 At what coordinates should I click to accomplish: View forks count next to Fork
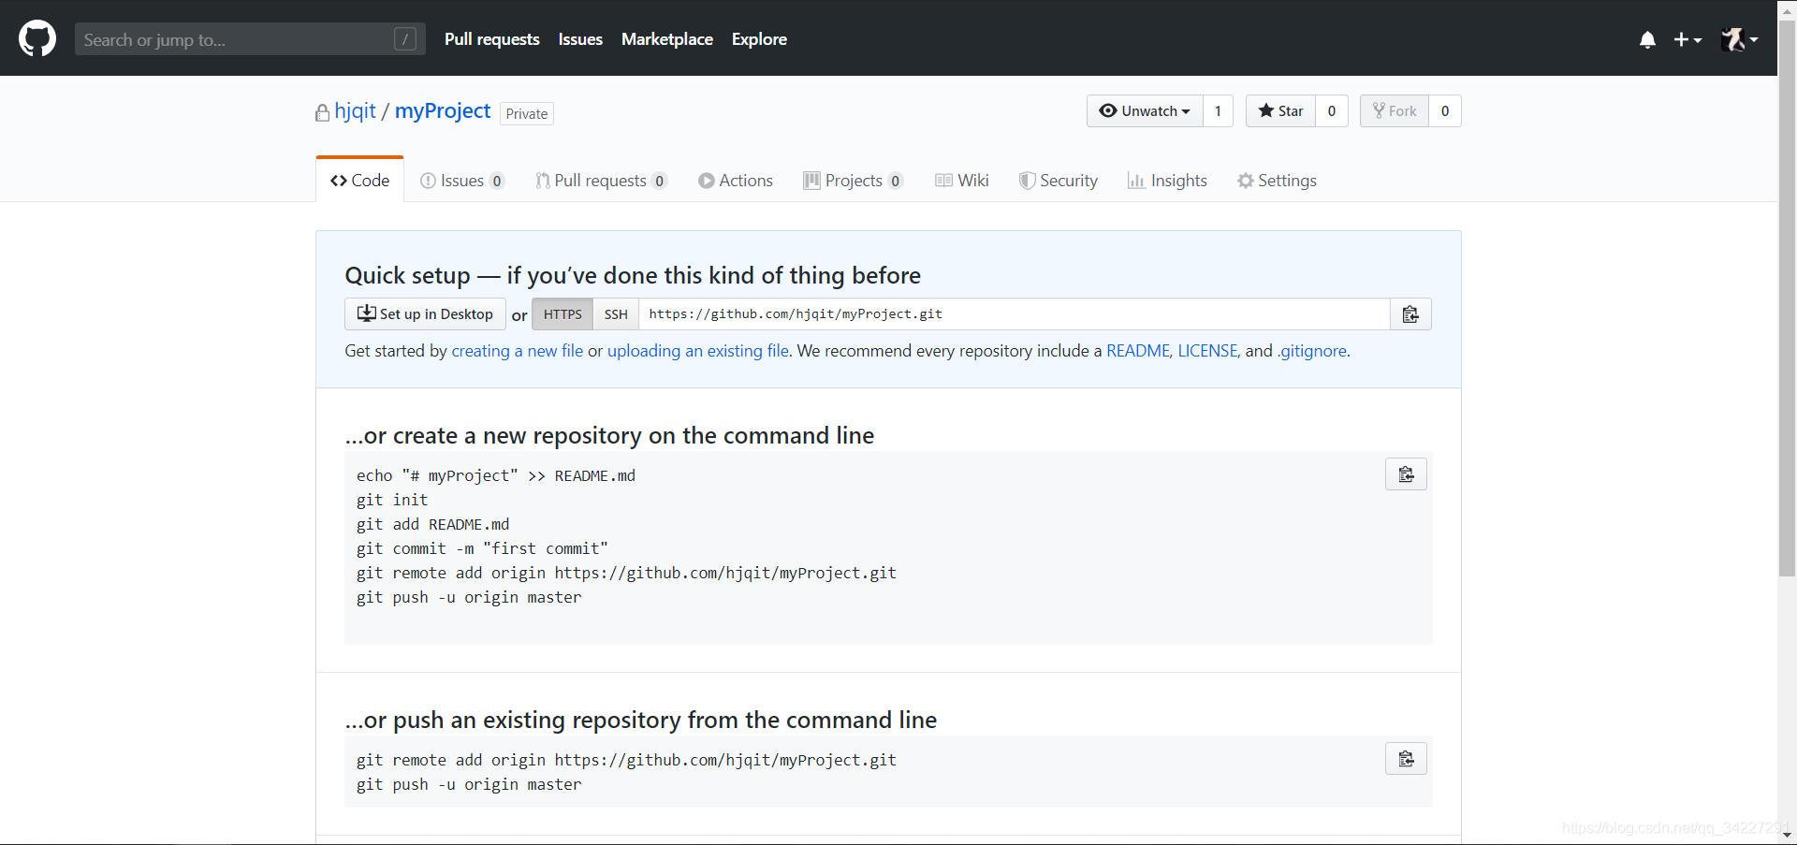click(x=1445, y=111)
